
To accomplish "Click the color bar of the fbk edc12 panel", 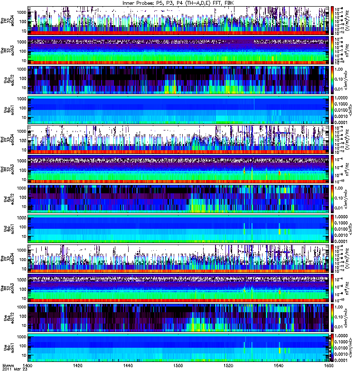I will 332,318.
